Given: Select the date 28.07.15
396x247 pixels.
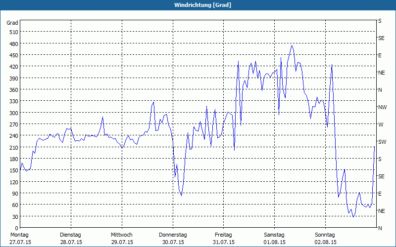Looking at the screenshot, I should click(71, 243).
